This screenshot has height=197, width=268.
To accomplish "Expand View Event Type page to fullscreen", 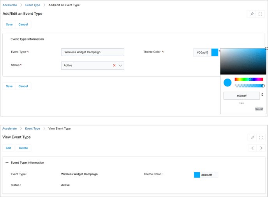I will [261, 137].
